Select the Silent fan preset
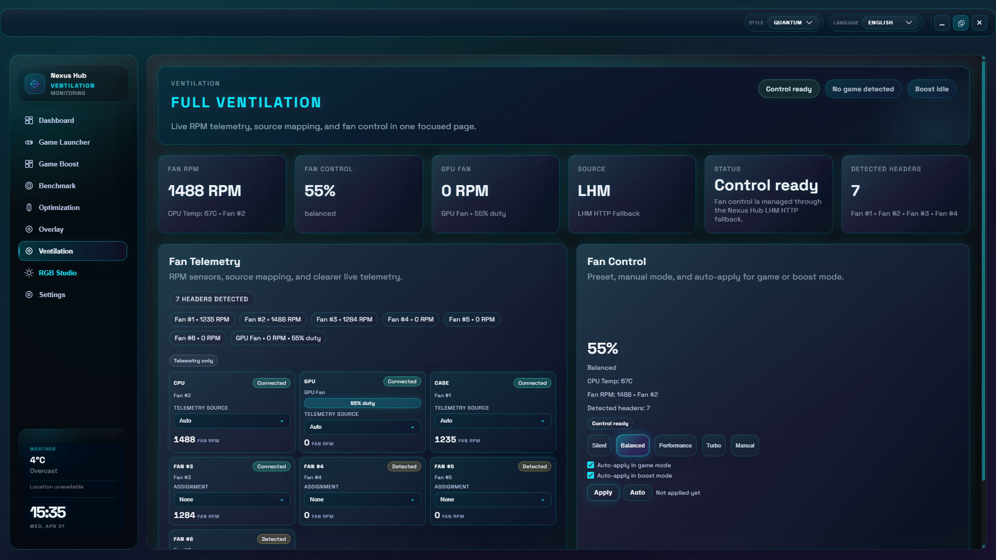 [x=599, y=445]
